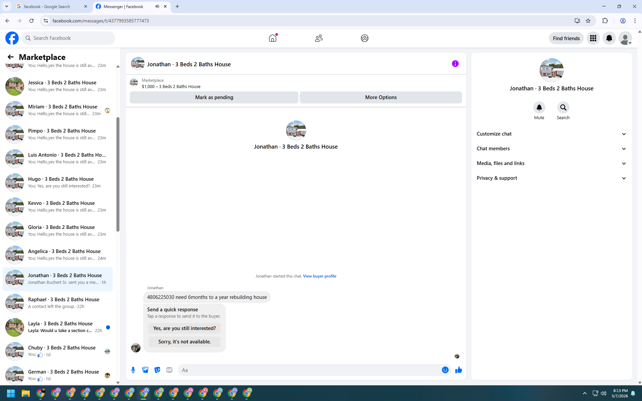Send quick reply 'Sorry, it's not available.'
The height and width of the screenshot is (401, 642).
point(184,342)
